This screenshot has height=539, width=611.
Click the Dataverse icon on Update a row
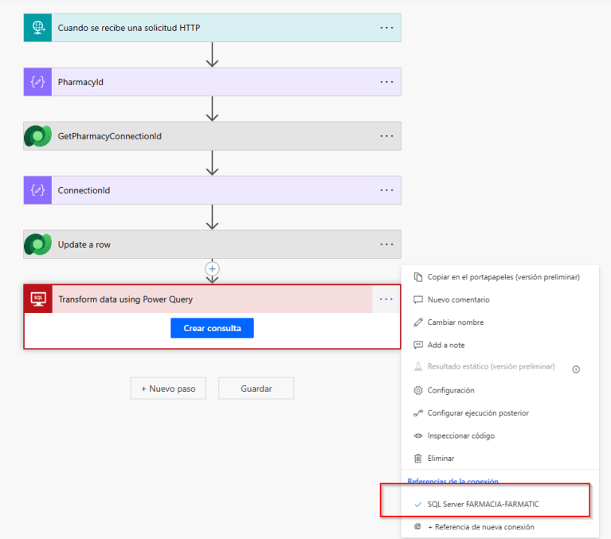point(37,244)
